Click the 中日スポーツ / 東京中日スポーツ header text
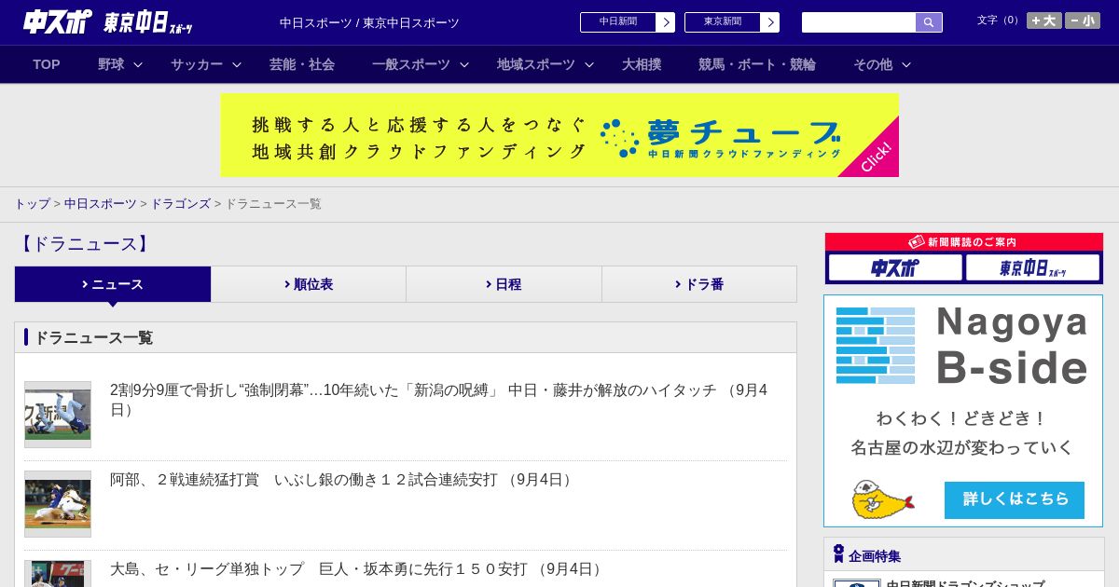The image size is (1119, 587). 369,22
